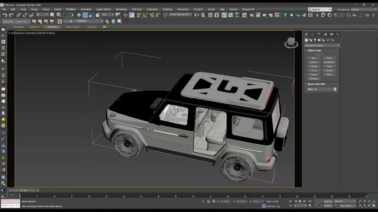Open the Key Filters dialog
Image resolution: width=378 pixels, height=212 pixels.
[347, 206]
